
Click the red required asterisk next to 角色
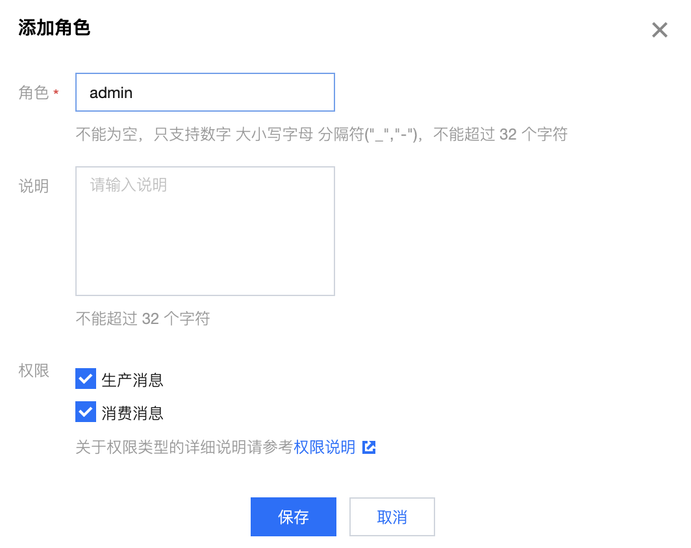coord(56,93)
